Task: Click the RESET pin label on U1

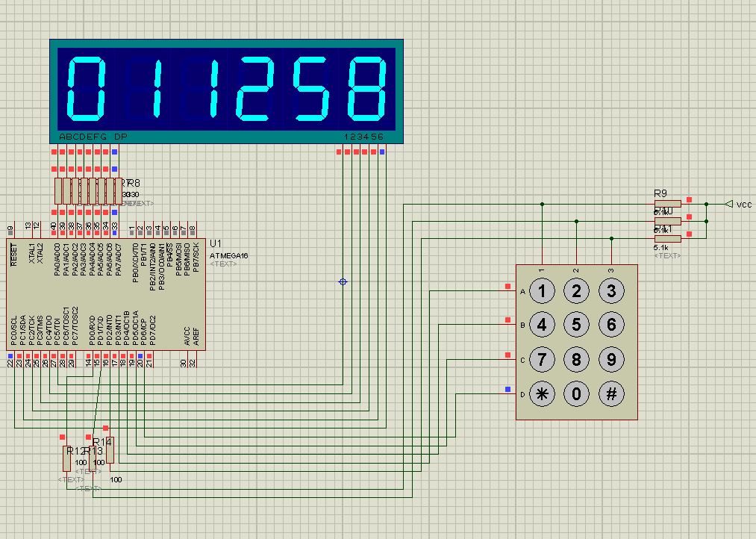Action: (14, 255)
